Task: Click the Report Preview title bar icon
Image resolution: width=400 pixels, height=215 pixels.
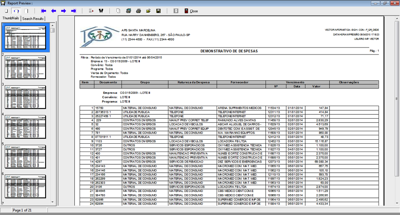Action: tap(3, 3)
